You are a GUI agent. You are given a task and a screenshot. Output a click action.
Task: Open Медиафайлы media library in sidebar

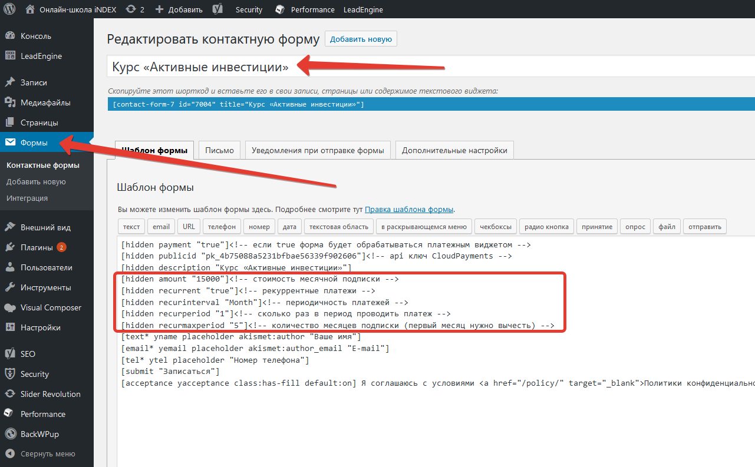pyautogui.click(x=45, y=102)
